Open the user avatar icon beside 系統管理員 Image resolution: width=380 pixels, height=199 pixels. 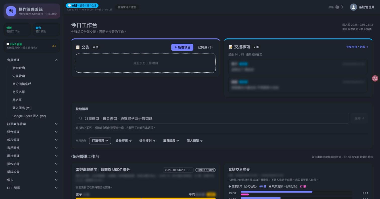[353, 7]
